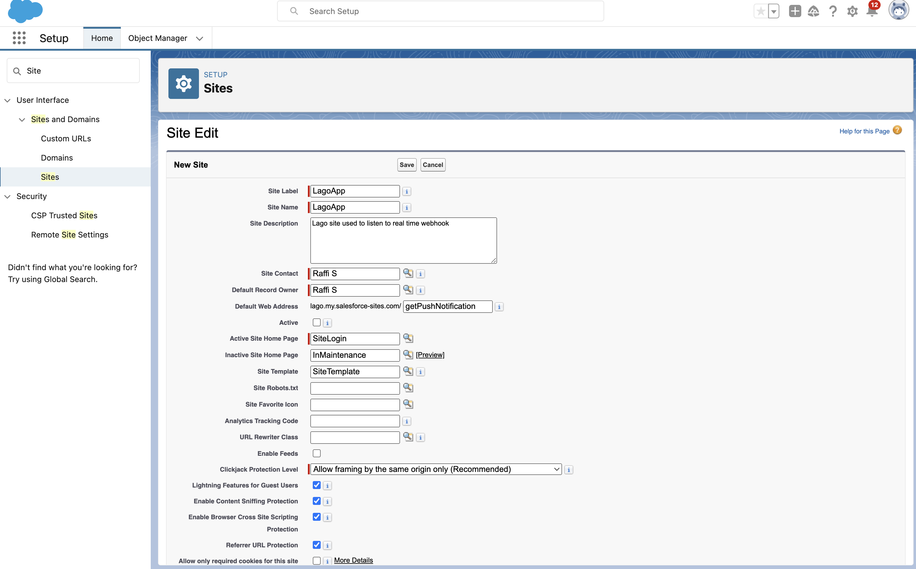
Task: Click the Site Description text area
Action: 403,241
